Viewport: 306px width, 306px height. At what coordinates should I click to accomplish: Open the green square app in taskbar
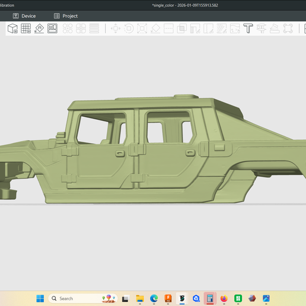pos(238,298)
